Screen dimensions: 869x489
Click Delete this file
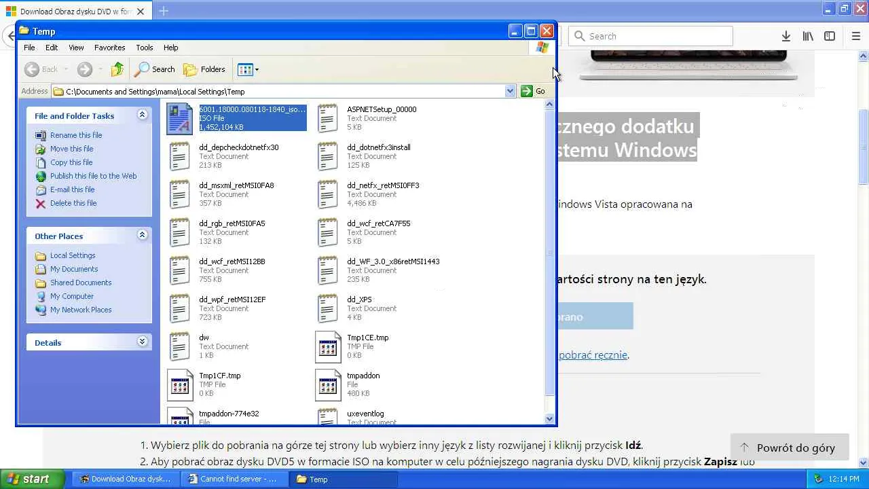pyautogui.click(x=73, y=203)
